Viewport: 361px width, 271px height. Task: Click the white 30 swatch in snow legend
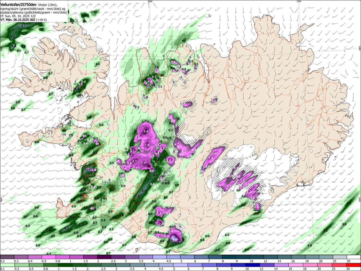(354, 257)
